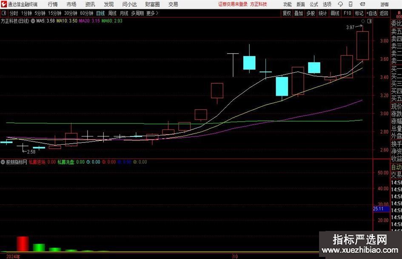Open the 财富圈 menu
This screenshot has width=402, height=259.
tap(152, 4)
